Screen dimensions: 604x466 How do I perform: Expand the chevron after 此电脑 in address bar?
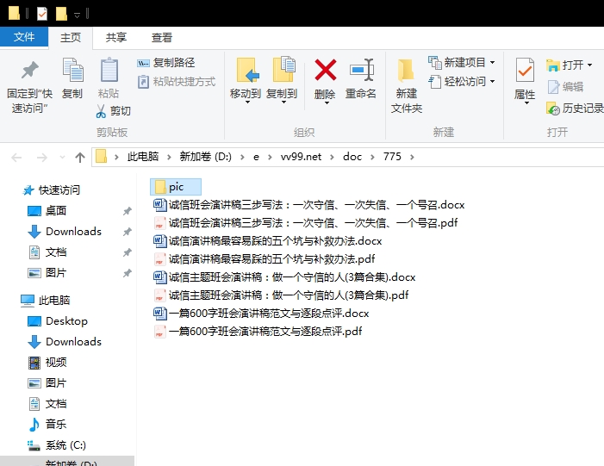pos(169,157)
